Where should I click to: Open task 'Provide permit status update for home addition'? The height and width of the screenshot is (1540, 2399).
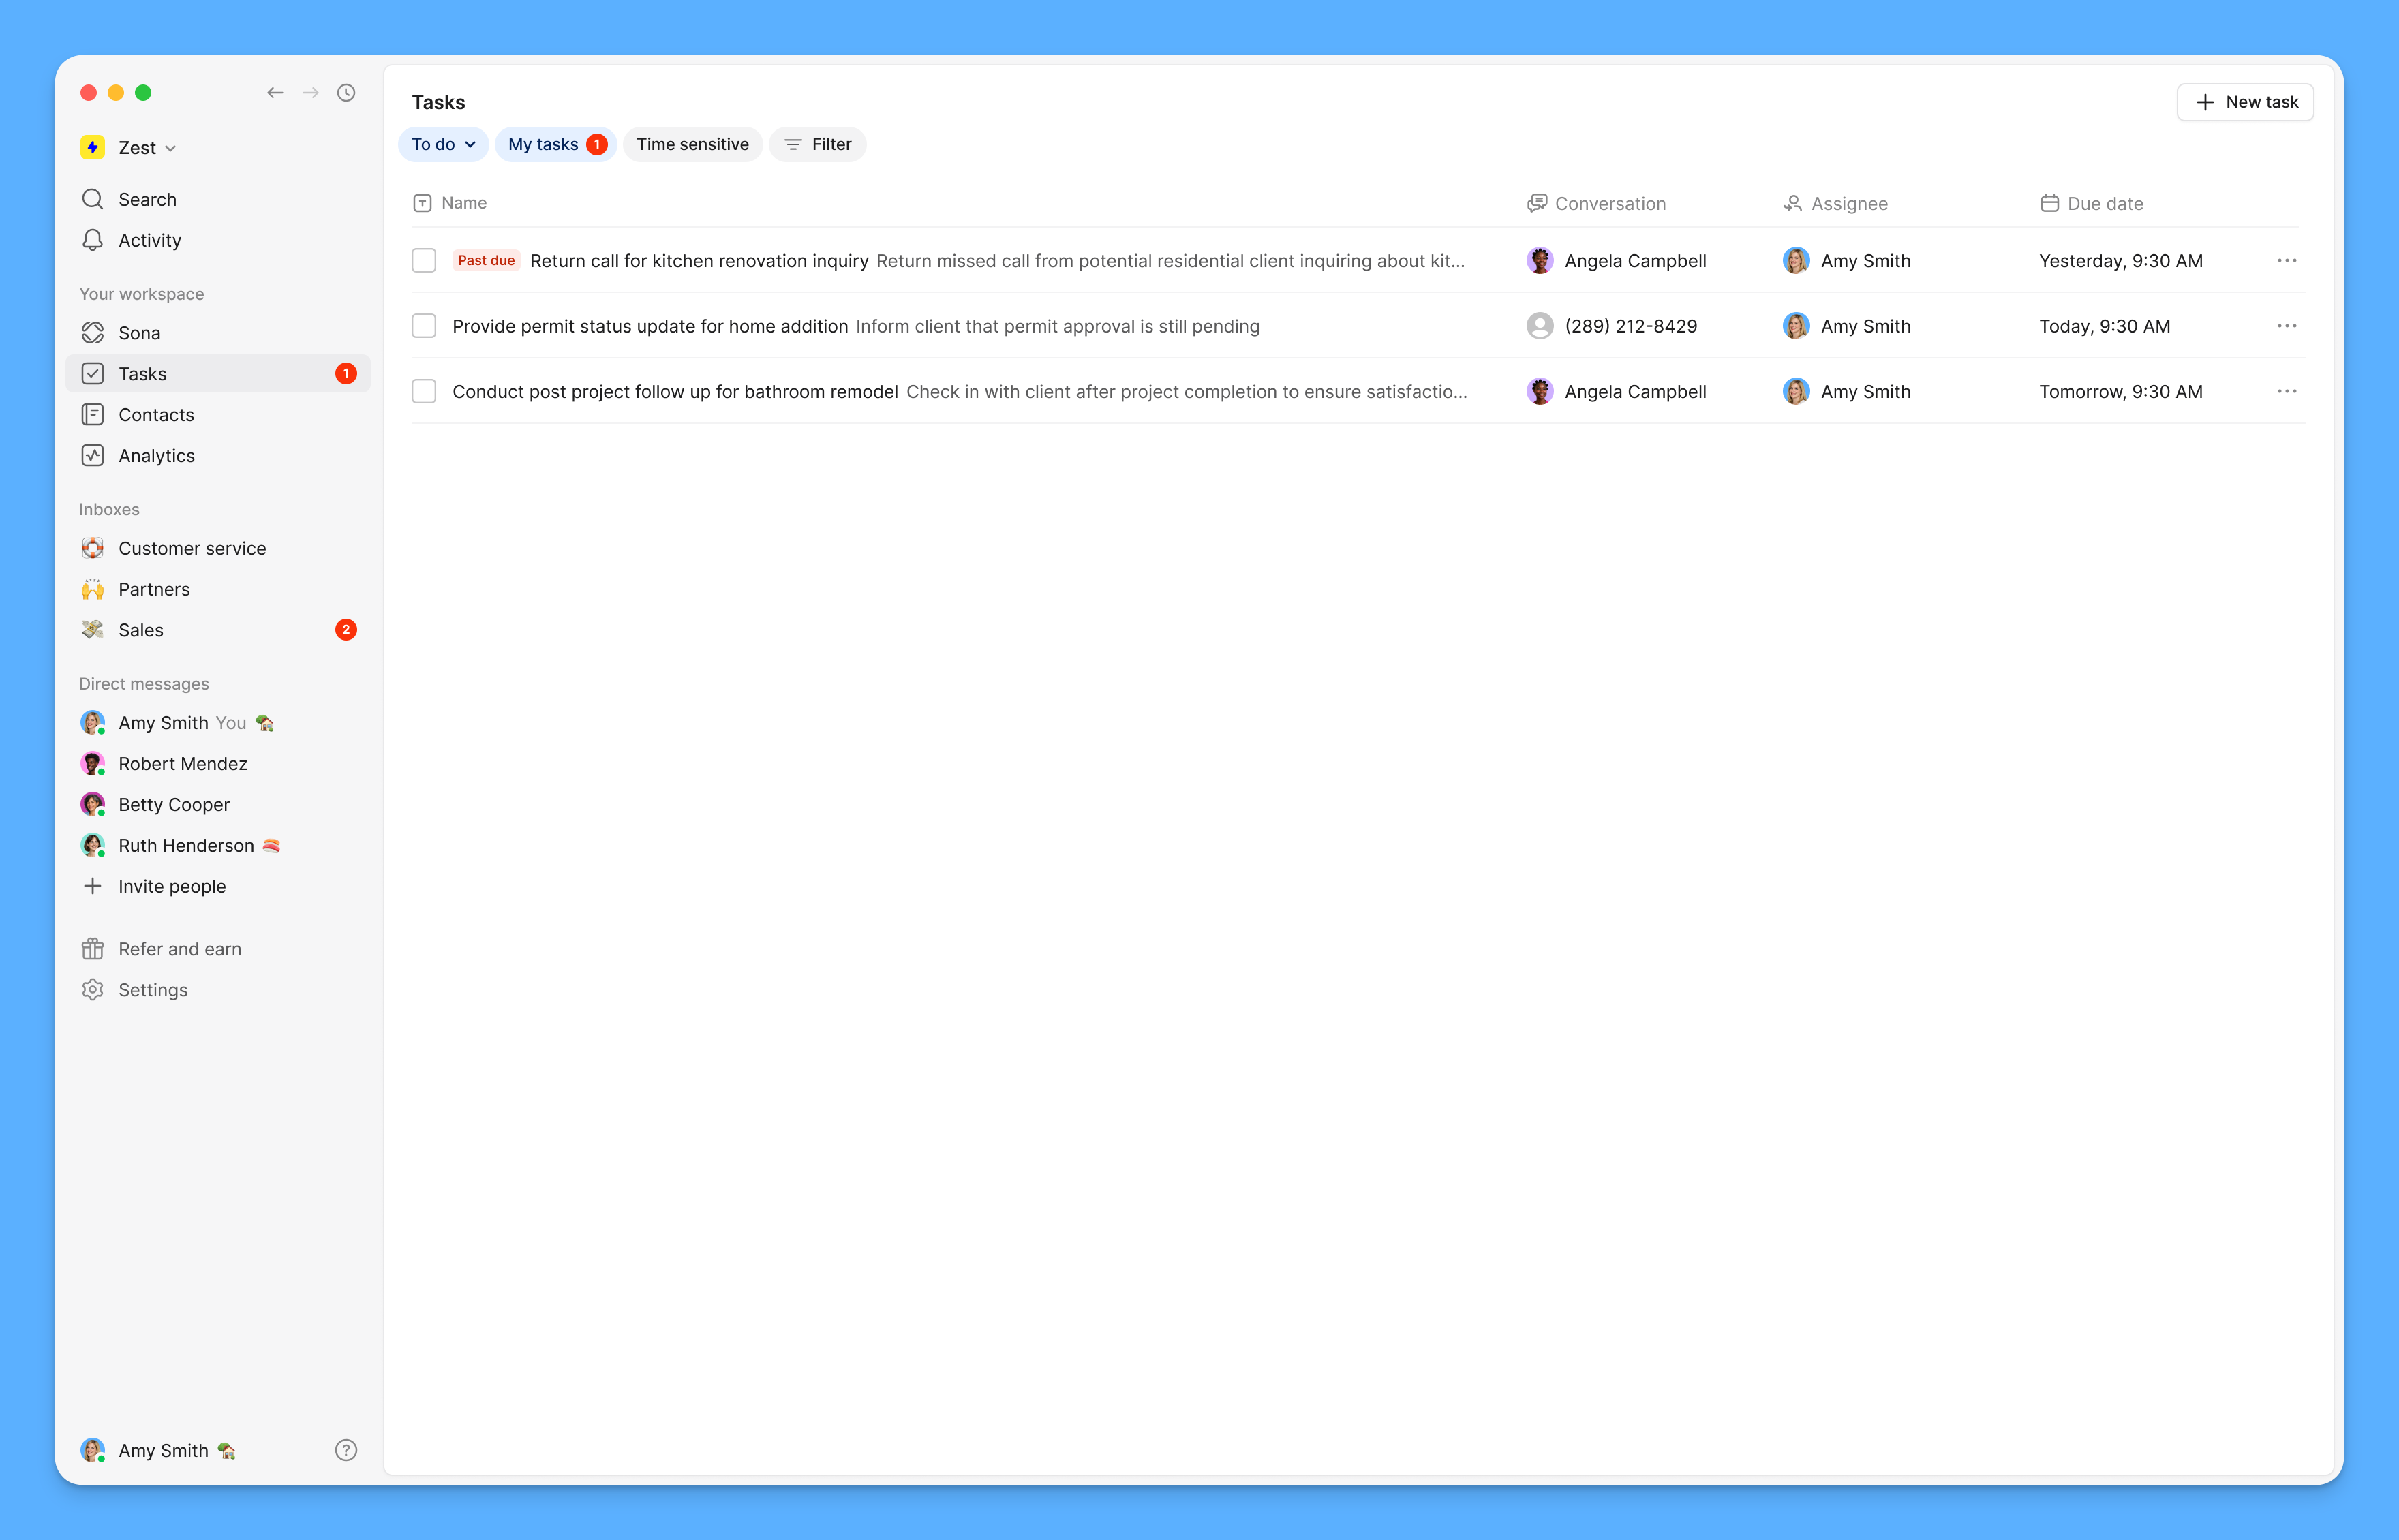click(x=650, y=326)
